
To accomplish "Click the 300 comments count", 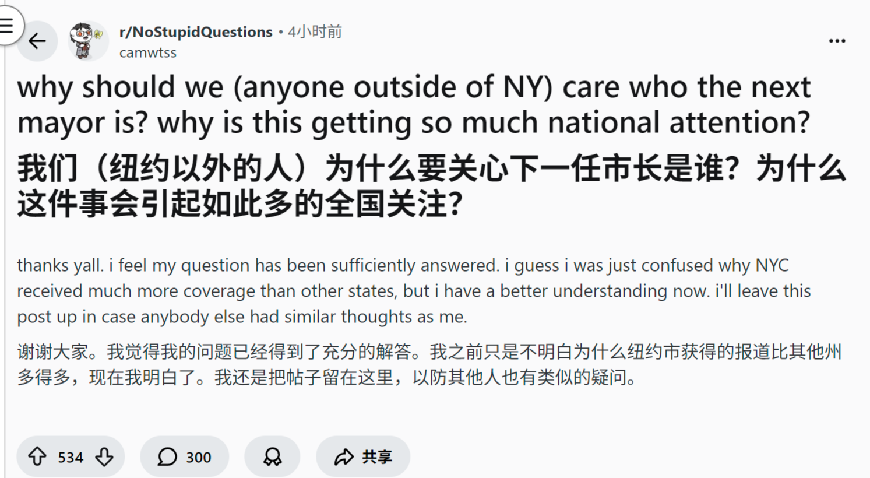I will click(x=199, y=457).
